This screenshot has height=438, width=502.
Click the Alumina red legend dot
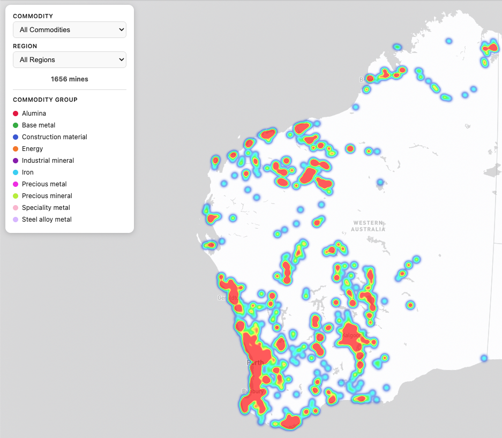point(16,114)
